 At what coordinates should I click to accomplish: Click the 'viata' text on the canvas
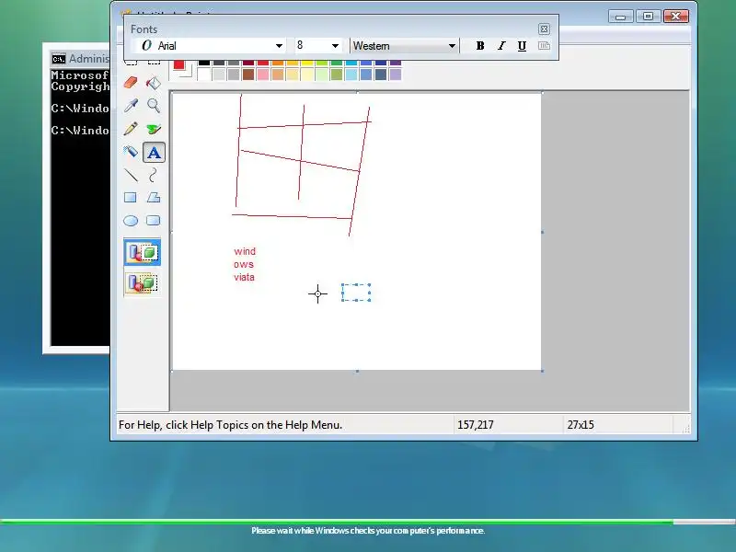coord(244,278)
